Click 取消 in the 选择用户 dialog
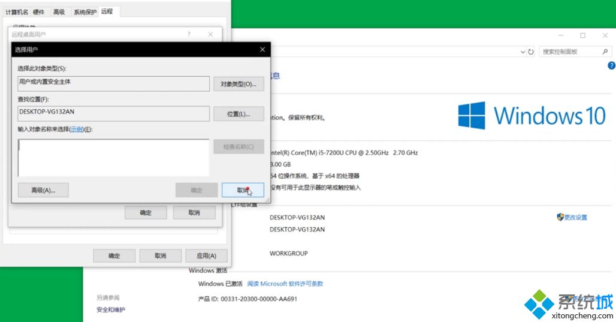The width and height of the screenshot is (616, 322). point(243,190)
